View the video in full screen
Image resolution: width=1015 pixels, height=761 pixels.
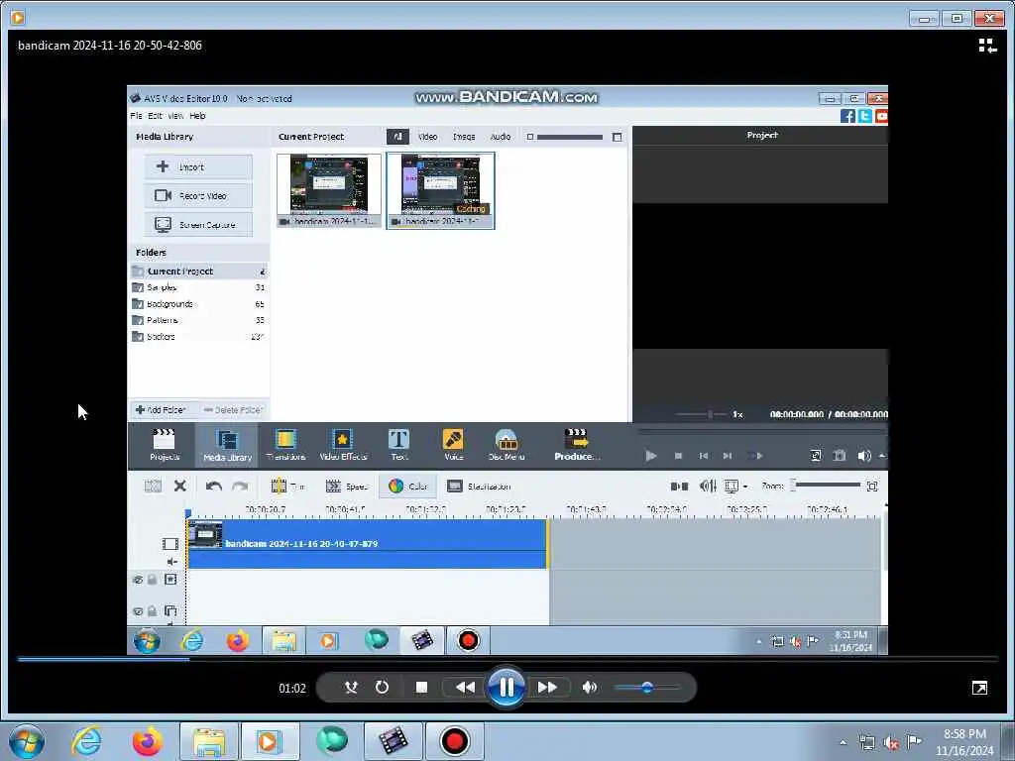pos(979,688)
